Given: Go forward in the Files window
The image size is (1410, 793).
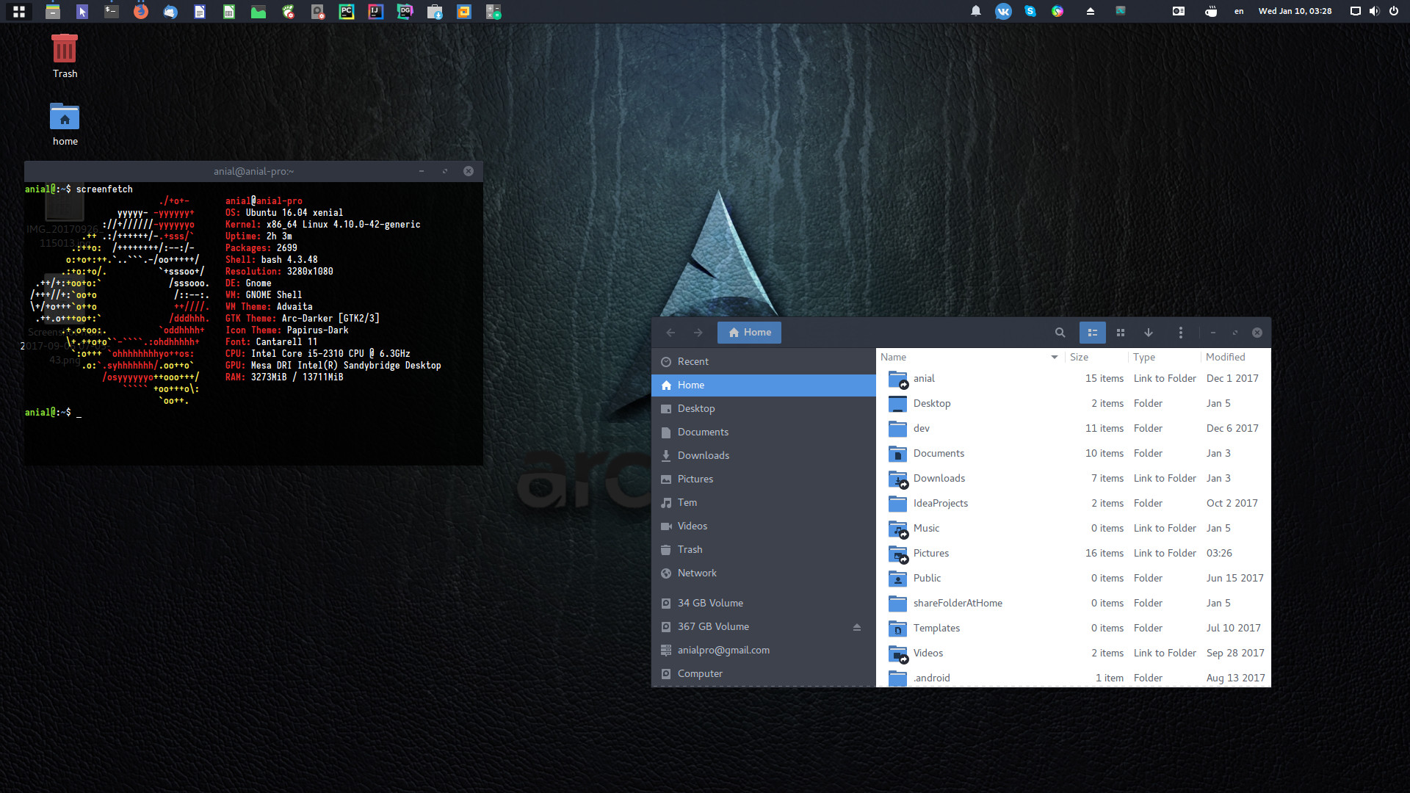Looking at the screenshot, I should [698, 333].
